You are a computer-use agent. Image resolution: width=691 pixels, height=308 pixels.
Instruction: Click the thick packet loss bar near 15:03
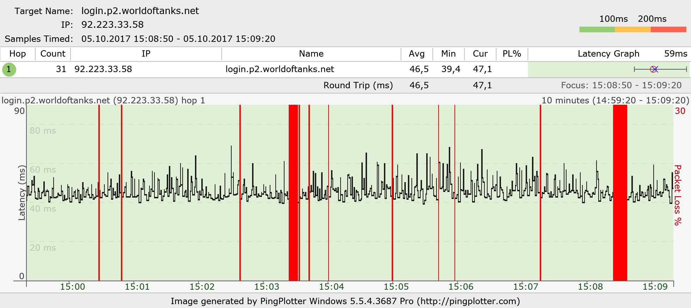[x=293, y=193]
